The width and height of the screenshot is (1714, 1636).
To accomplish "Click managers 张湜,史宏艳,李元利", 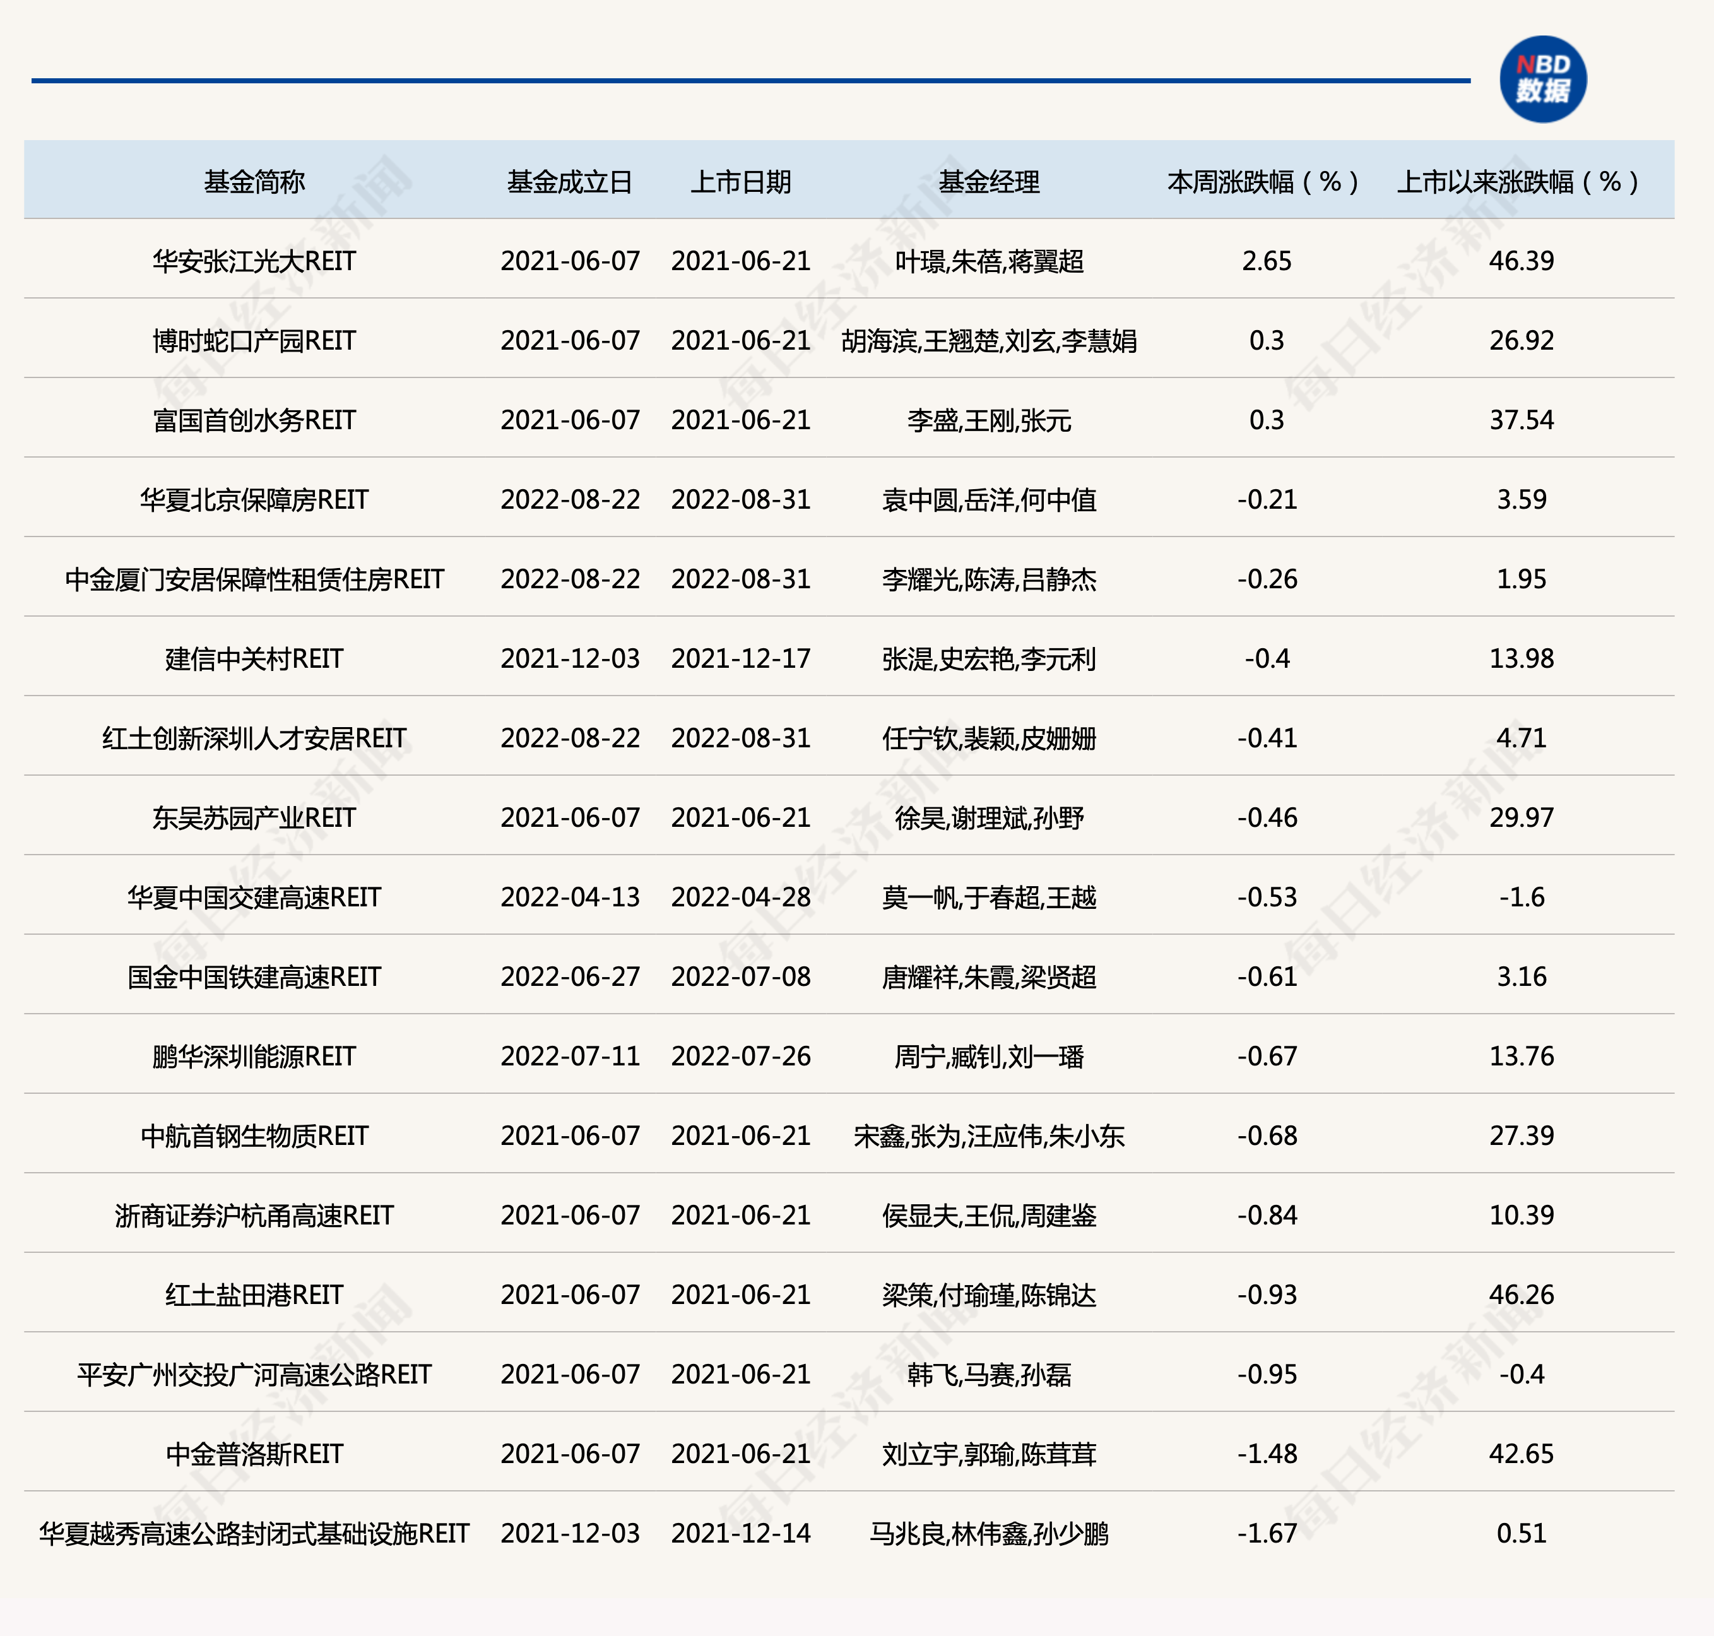I will point(989,658).
